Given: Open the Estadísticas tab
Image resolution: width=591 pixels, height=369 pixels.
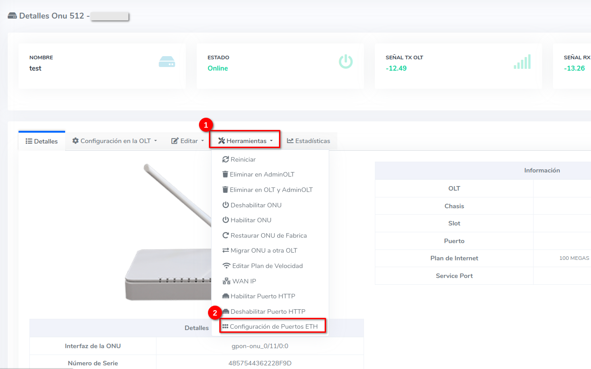Looking at the screenshot, I should tap(308, 141).
